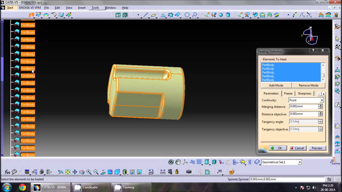Open the ENOVIA V5 VPM menu

coord(30,8)
